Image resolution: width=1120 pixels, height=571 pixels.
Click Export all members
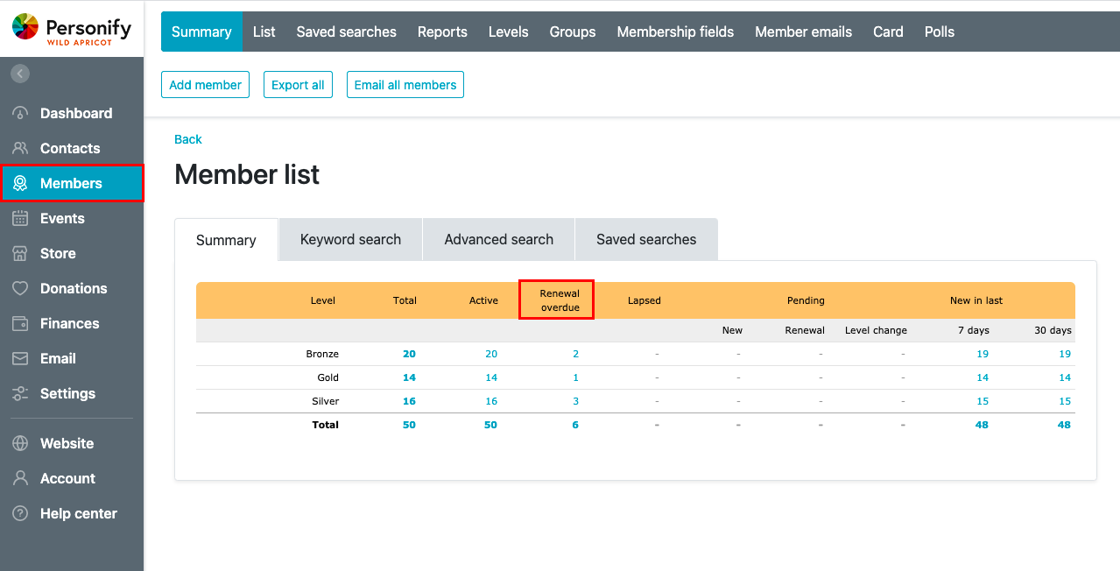coord(298,84)
